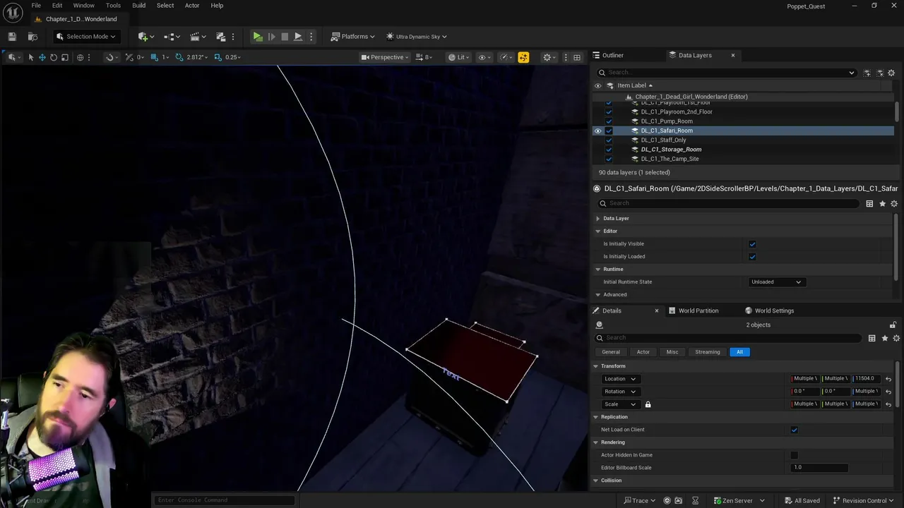Open the Details panel gear settings icon
904x508 pixels.
point(896,338)
